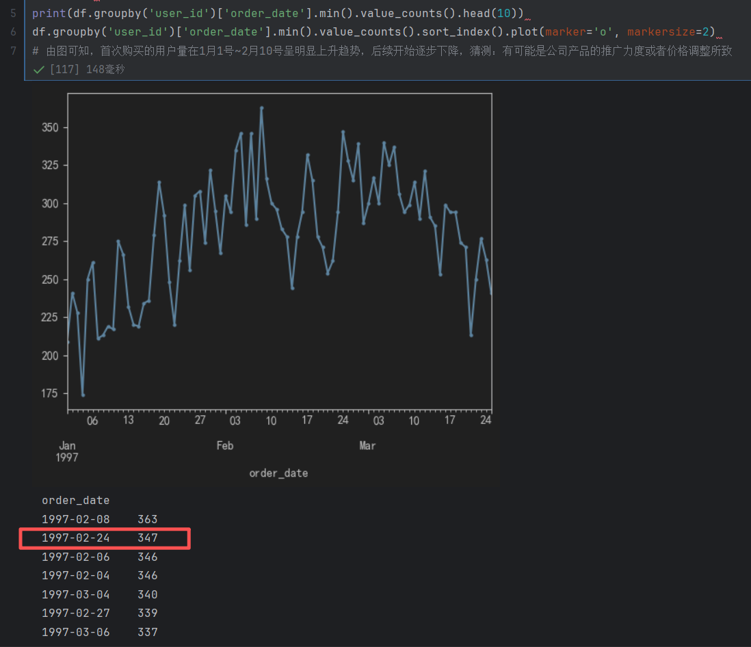Click the Chinese comment line starting with 由图可知

382,51
